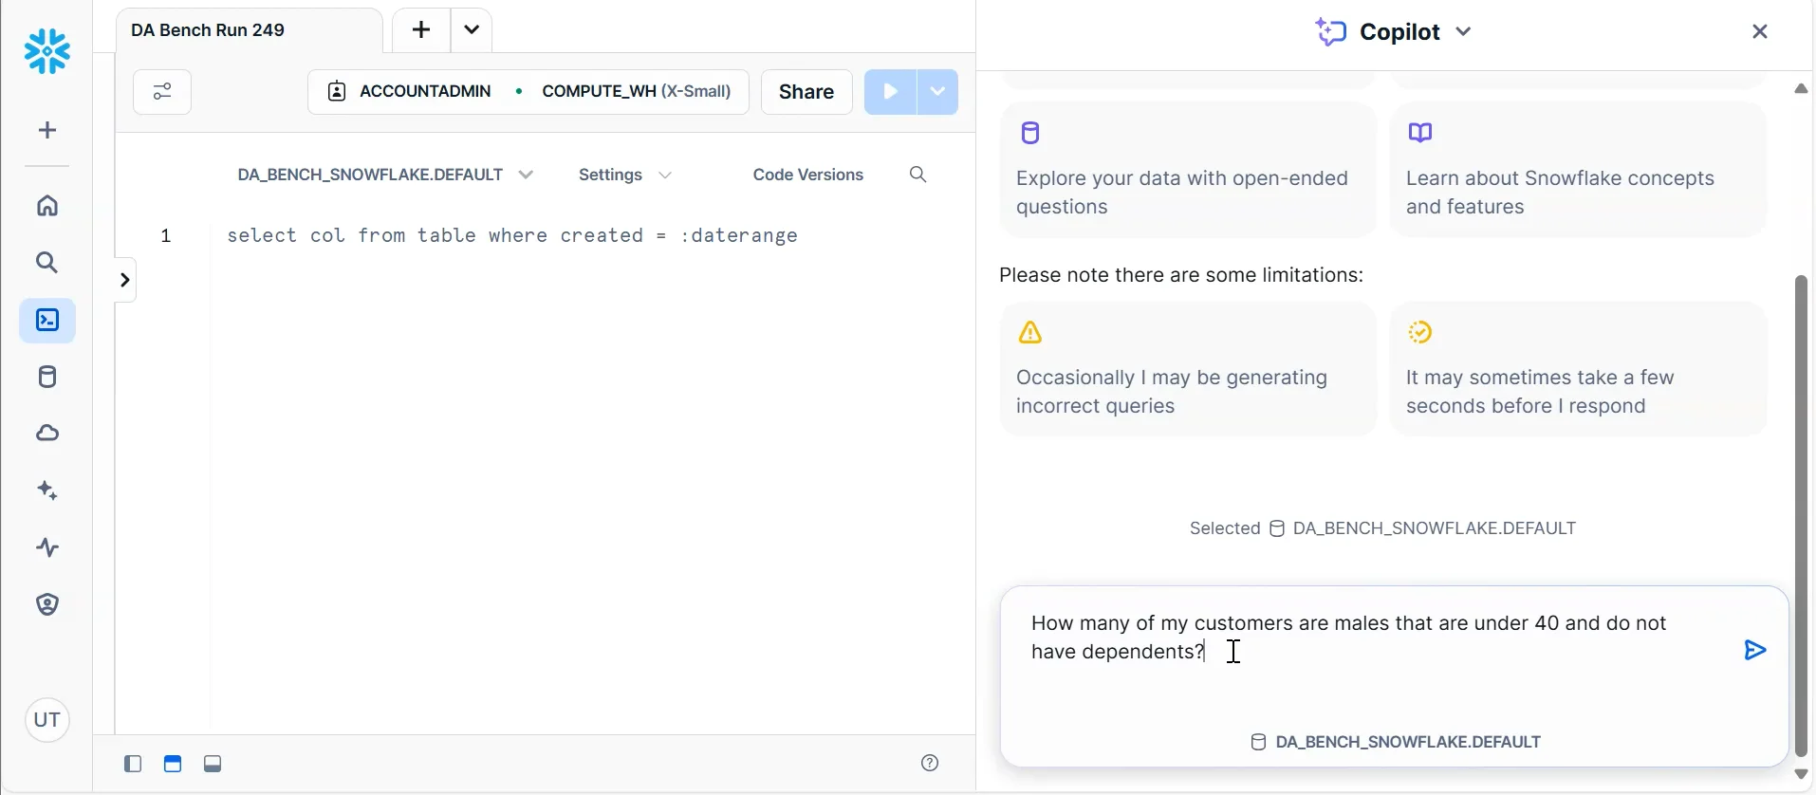Select 'Learn about Snowflake concepts' card
The image size is (1816, 795).
coord(1578,170)
